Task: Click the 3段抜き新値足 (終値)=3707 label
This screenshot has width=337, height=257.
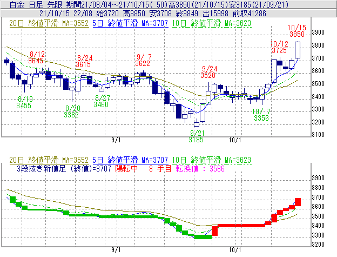Action: pos(64,168)
